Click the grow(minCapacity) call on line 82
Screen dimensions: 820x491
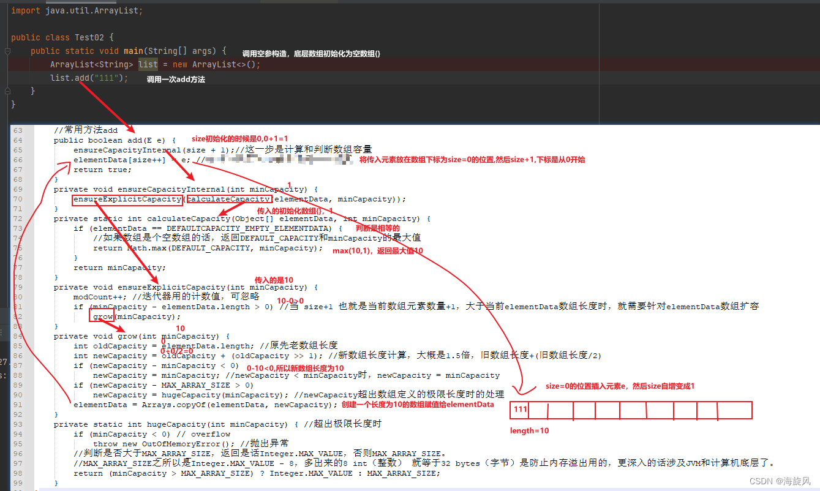pyautogui.click(x=137, y=317)
